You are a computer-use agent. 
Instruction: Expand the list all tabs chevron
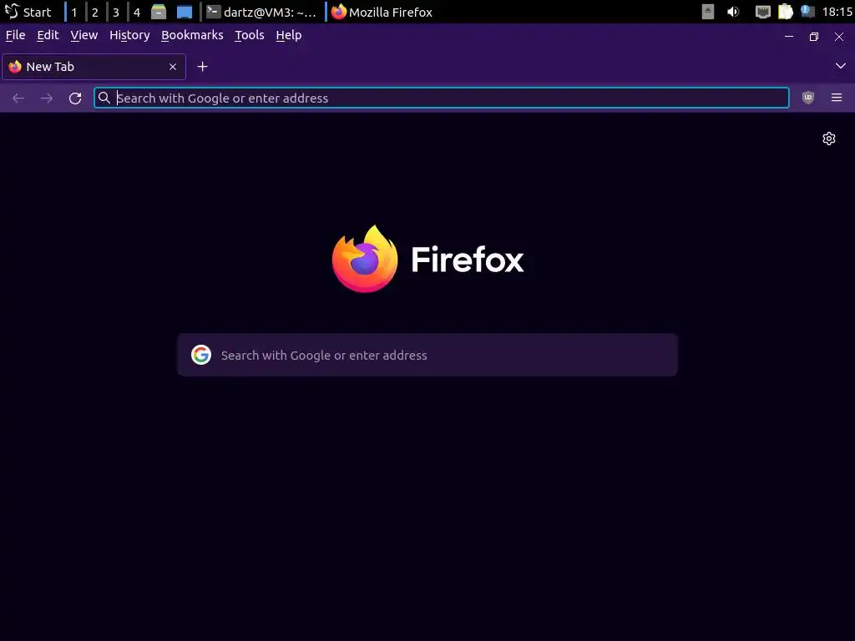coord(840,66)
